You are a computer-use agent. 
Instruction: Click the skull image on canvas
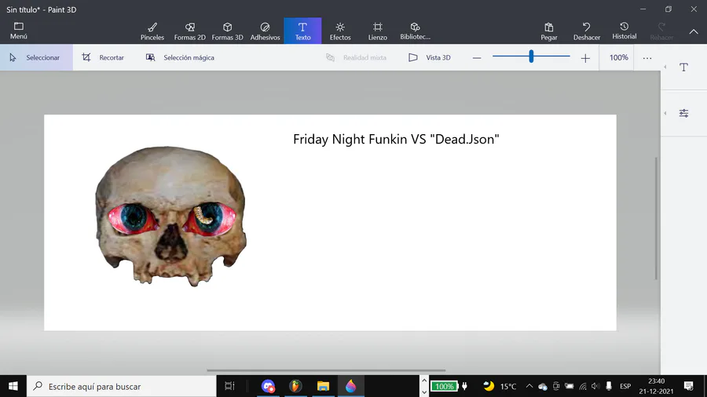click(170, 216)
